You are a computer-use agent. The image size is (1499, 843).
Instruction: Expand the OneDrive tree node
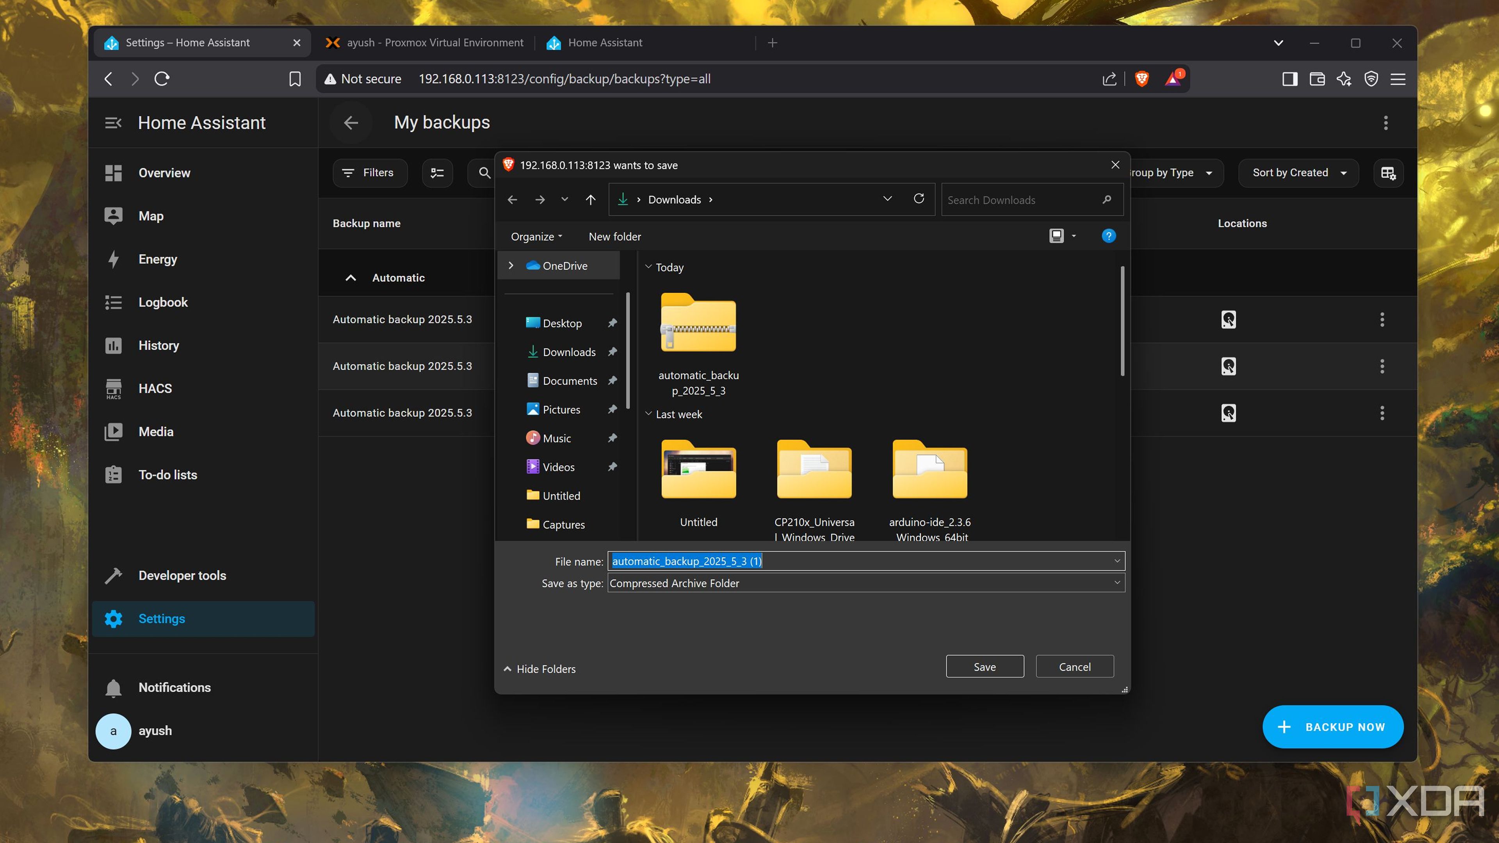click(511, 265)
